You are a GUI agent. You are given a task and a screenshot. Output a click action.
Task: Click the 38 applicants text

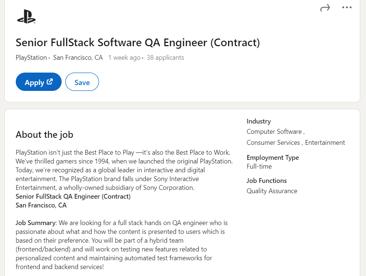(165, 58)
